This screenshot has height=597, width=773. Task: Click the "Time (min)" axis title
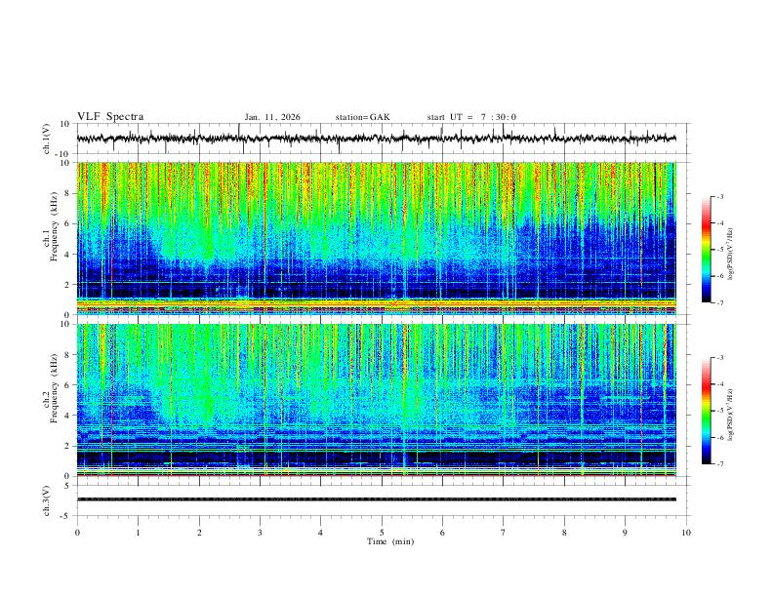tap(390, 541)
